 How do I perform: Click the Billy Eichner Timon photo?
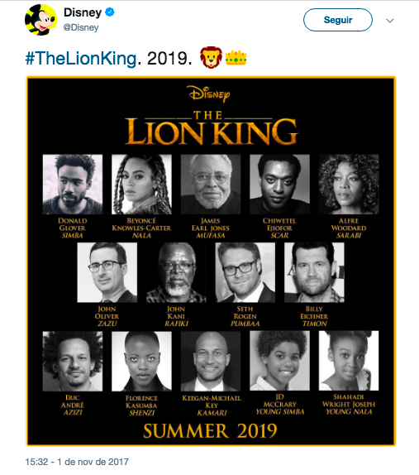[x=314, y=272]
